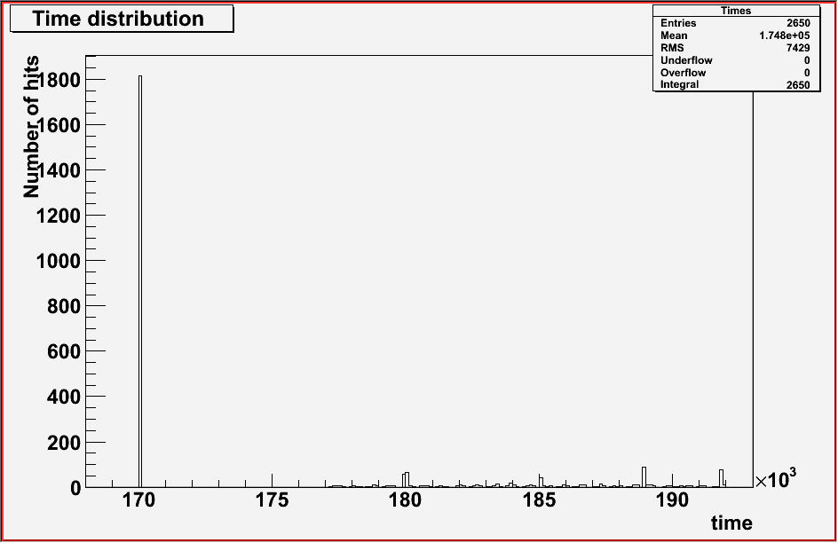The width and height of the screenshot is (838, 543).
Task: Click the ×10³ axis exponent label
Action: coord(775,480)
